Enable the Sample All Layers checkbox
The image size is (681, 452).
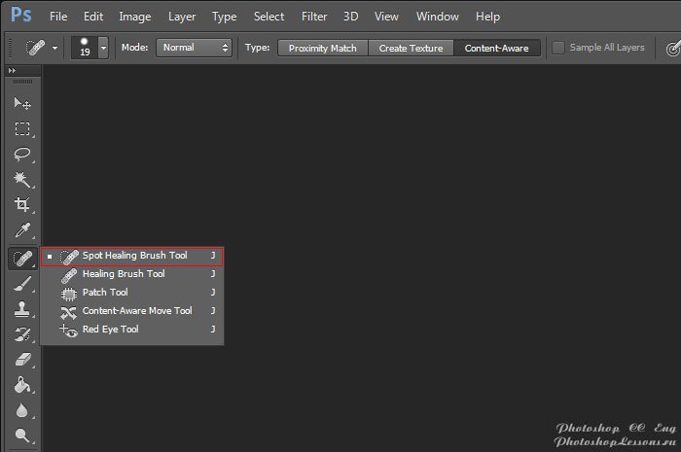coord(558,48)
